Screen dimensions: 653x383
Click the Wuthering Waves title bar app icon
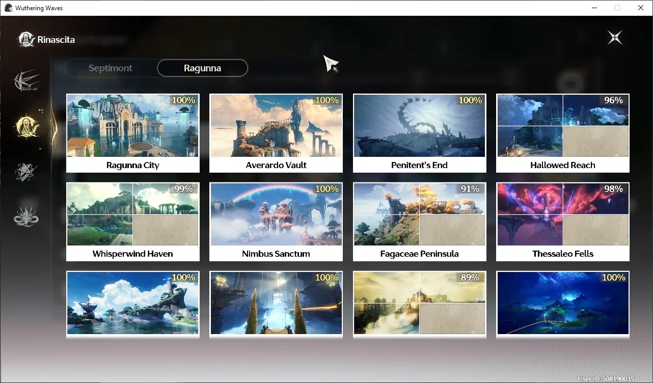coord(8,8)
